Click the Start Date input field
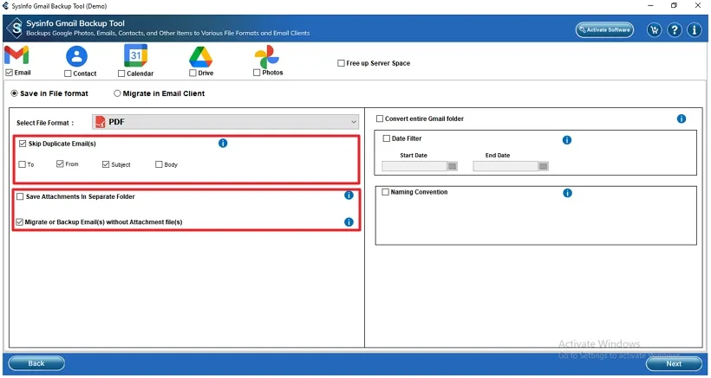Image resolution: width=711 pixels, height=378 pixels. click(x=414, y=166)
